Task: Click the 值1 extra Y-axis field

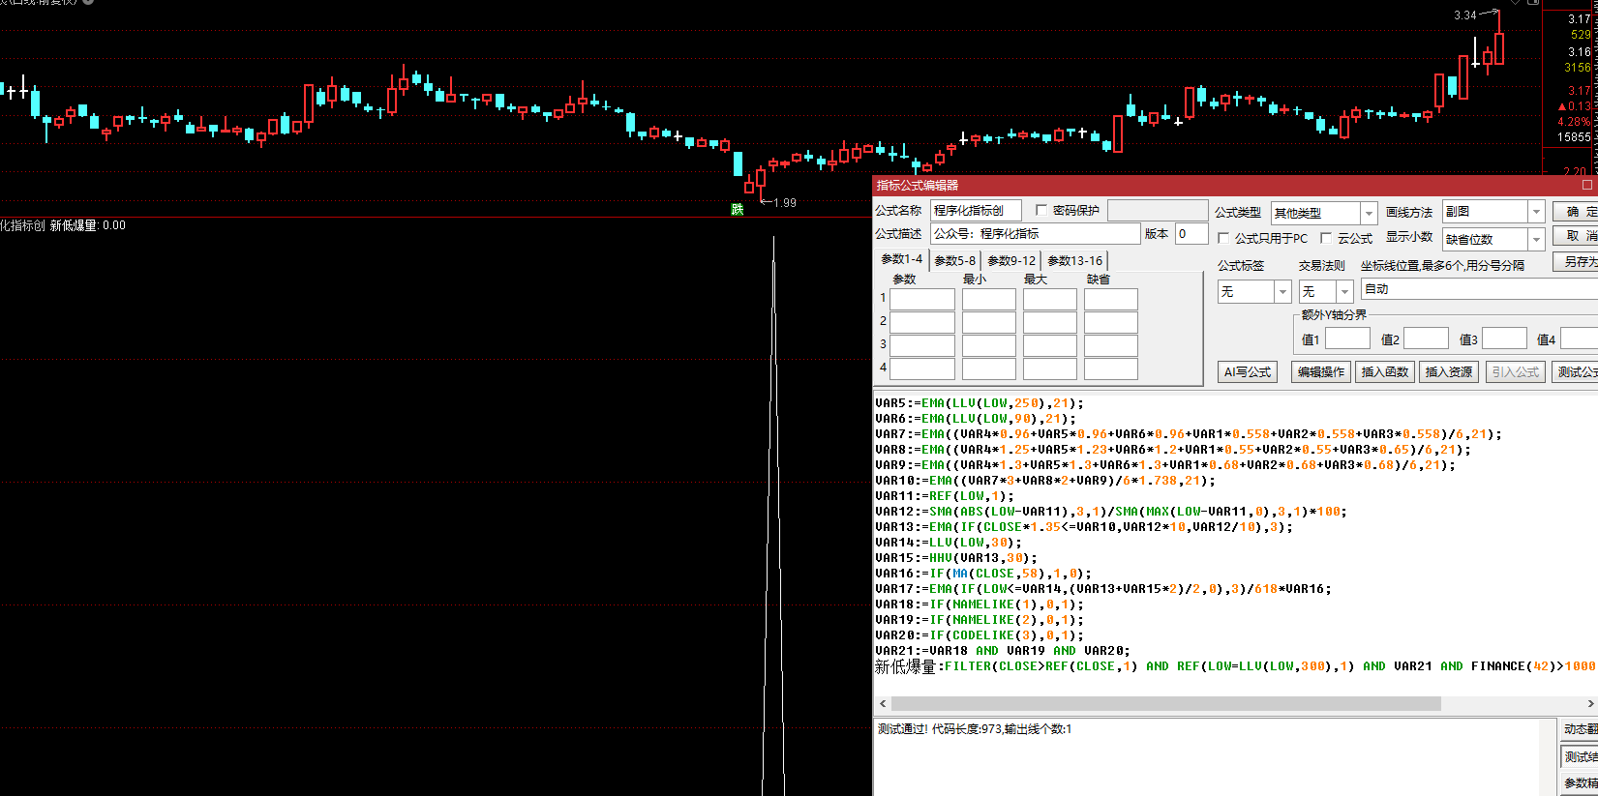Action: [x=1347, y=339]
